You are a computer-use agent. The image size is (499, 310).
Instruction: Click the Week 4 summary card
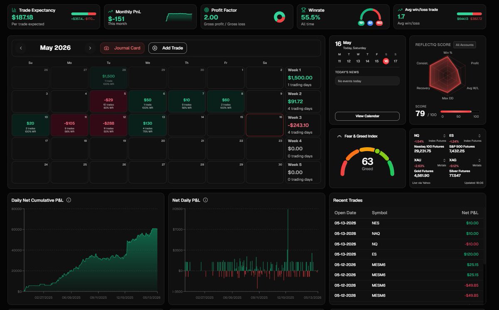(x=303, y=149)
